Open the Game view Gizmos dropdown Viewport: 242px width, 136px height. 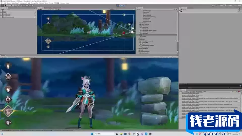pyautogui.click(x=175, y=57)
